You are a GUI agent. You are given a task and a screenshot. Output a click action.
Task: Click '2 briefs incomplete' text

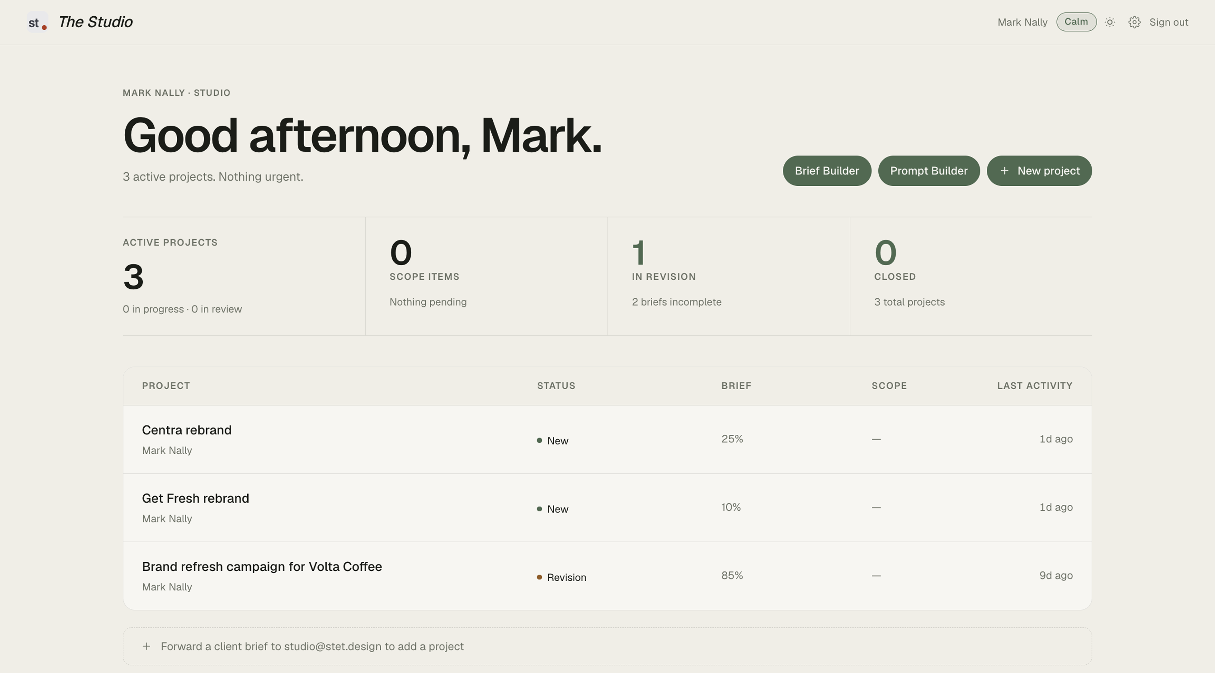677,302
